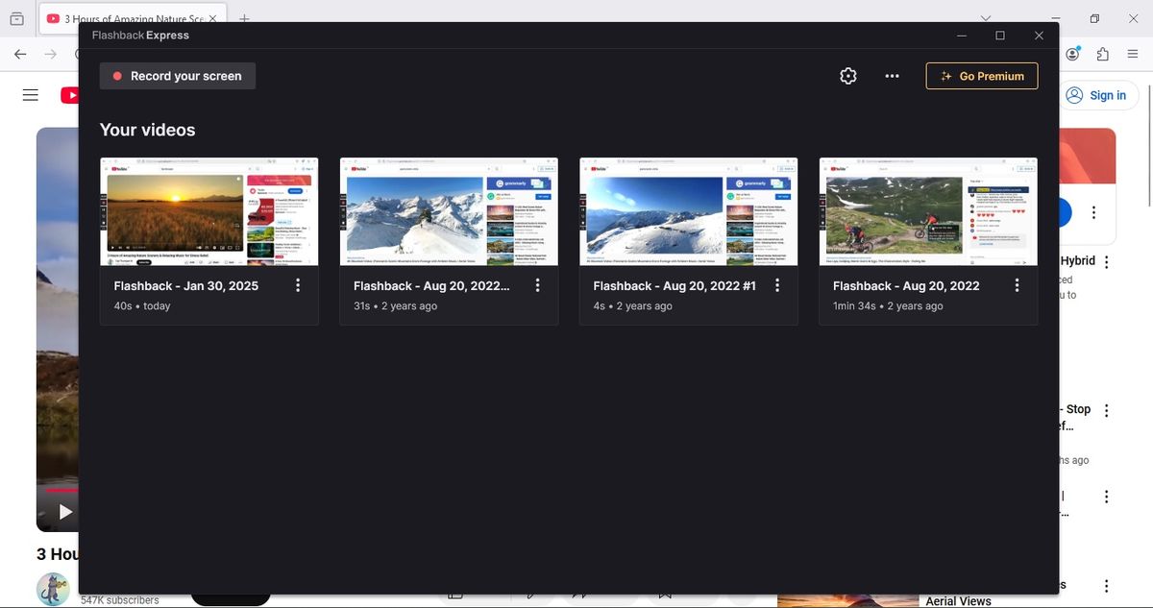This screenshot has width=1153, height=608.
Task: Open the browser extensions puzzle icon
Action: pyautogui.click(x=1103, y=55)
